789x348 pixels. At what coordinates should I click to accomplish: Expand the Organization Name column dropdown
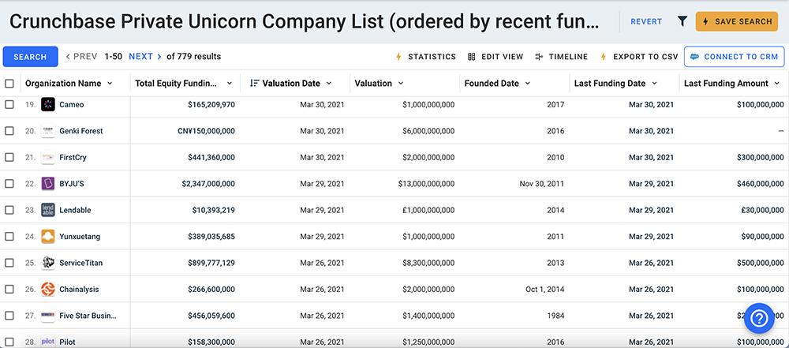110,84
